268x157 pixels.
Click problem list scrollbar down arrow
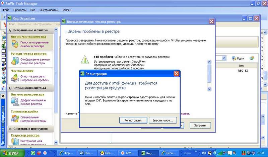point(209,89)
